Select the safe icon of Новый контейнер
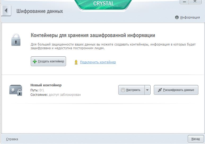Image resolution: width=205 pixels, height=144 pixels. click(16, 90)
